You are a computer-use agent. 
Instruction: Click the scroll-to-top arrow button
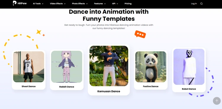(217, 101)
